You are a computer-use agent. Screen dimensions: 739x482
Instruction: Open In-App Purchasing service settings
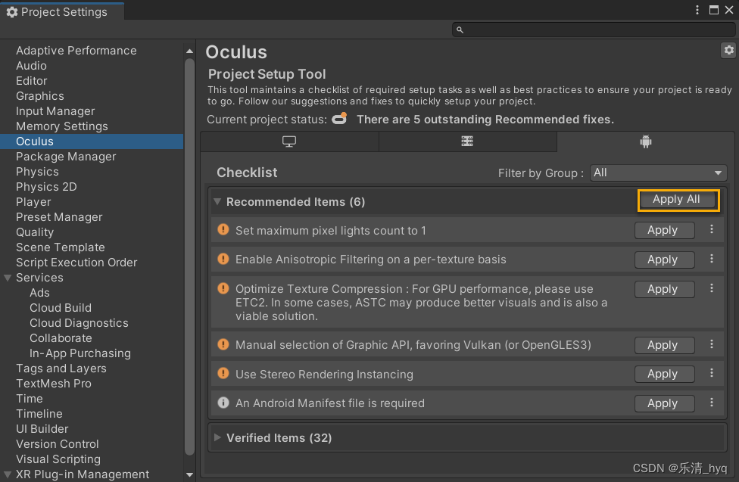coord(80,353)
